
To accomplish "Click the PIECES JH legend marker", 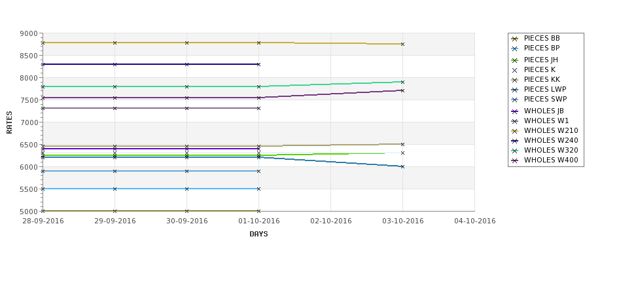I will point(515,60).
